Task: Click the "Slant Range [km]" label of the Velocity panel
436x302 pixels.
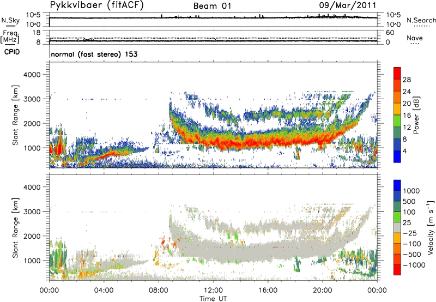Action: coord(15,227)
